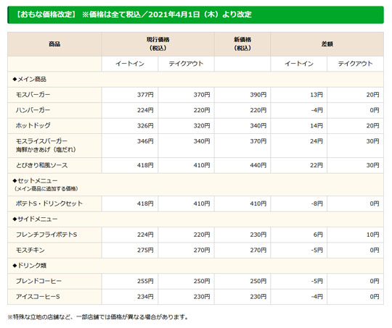Click ハンバーガー eat-in difference -4円

pos(317,110)
